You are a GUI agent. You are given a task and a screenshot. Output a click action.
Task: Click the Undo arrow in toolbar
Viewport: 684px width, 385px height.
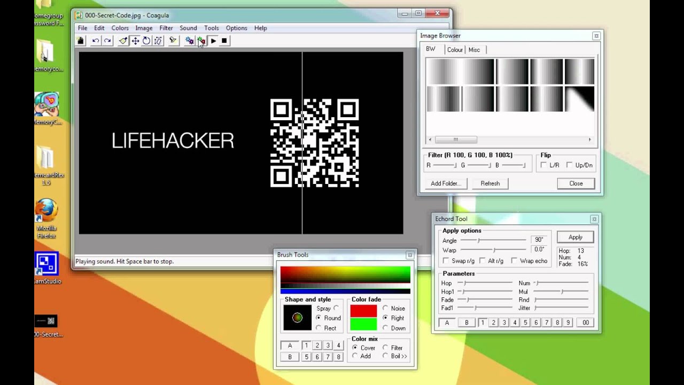click(96, 41)
